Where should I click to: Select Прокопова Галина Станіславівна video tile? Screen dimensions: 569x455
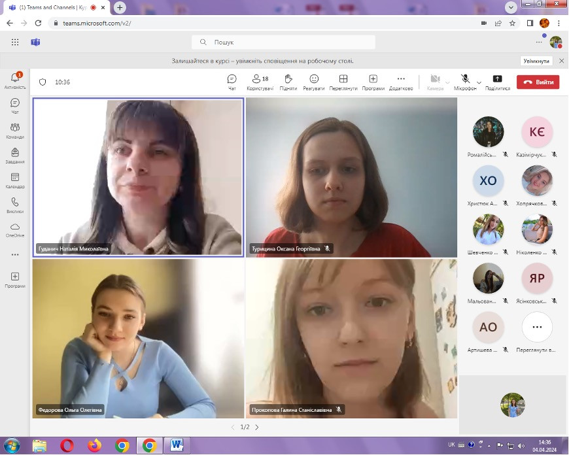351,339
